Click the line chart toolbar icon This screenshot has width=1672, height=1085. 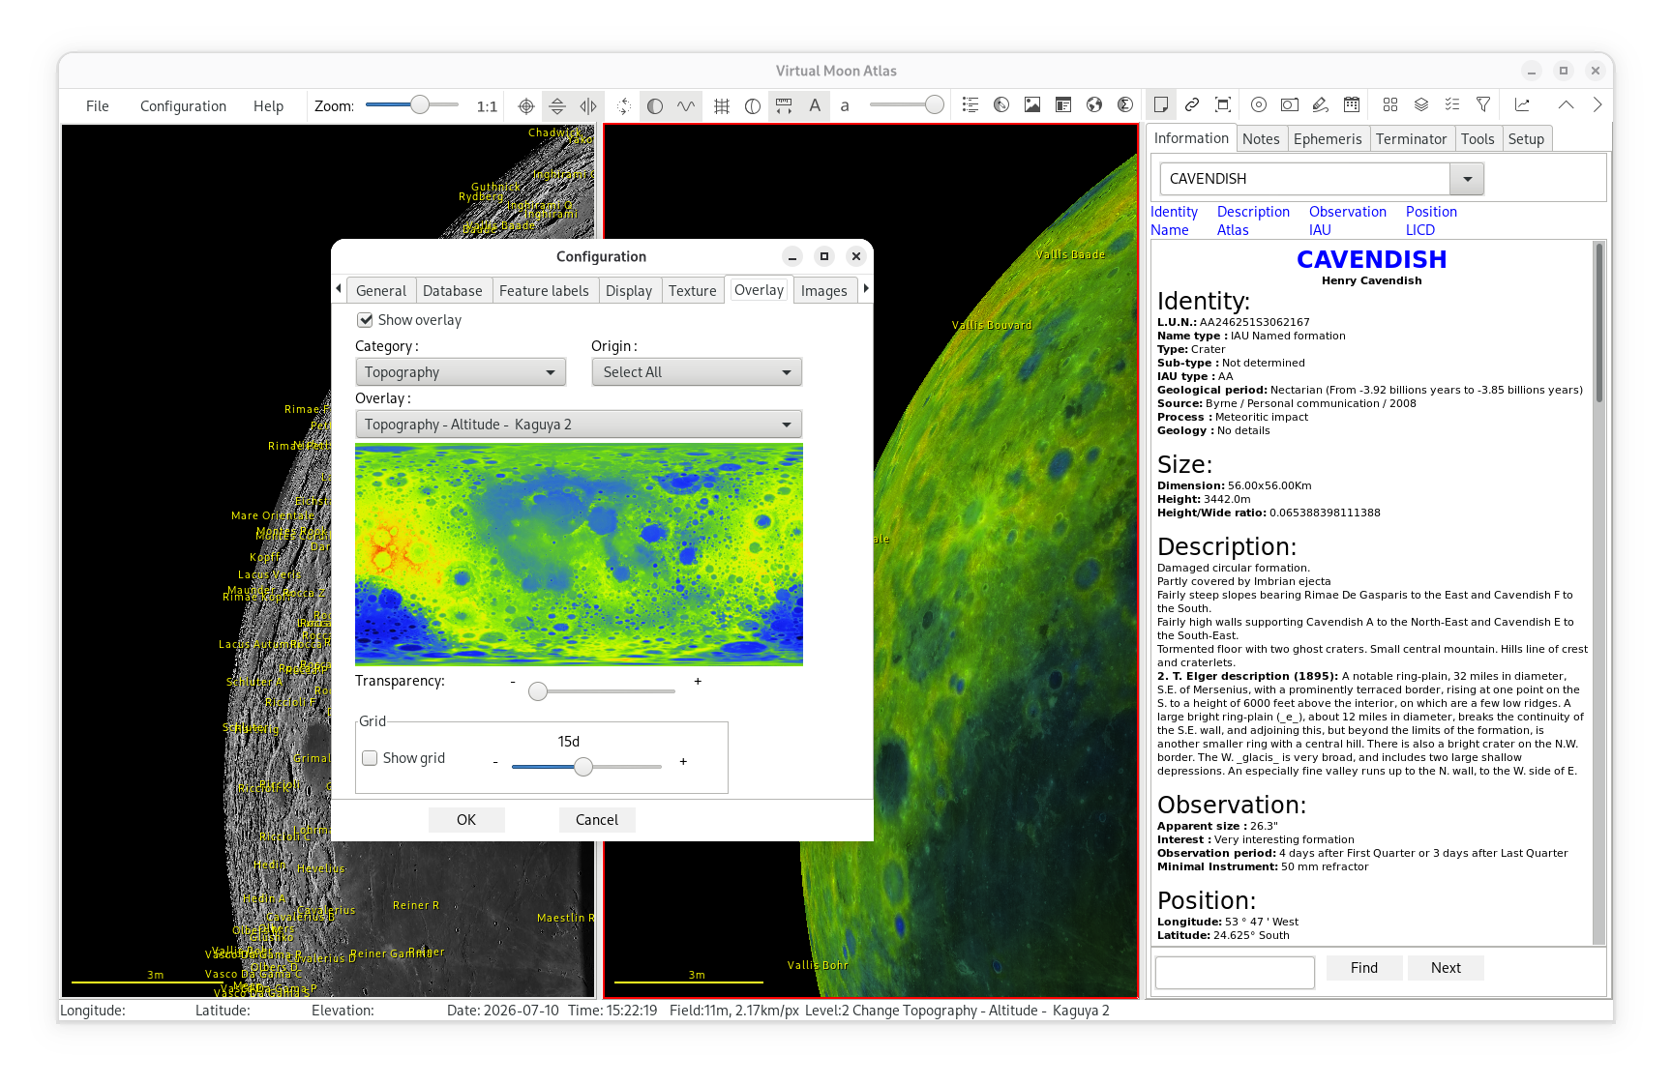click(x=1522, y=104)
